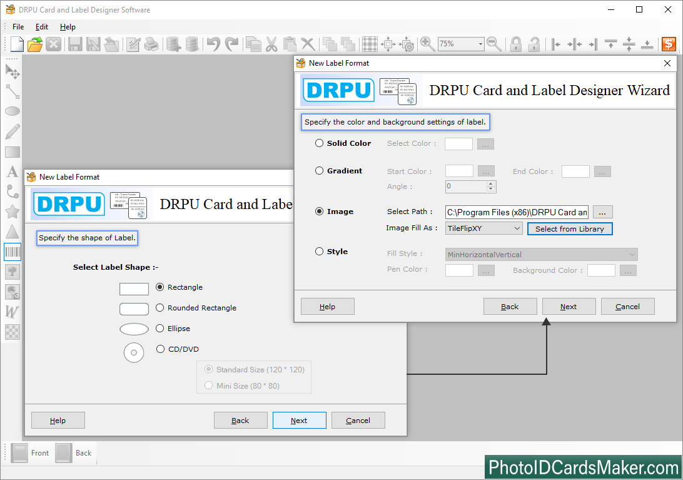
Task: Click the Solid Color swatch box
Action: pyautogui.click(x=458, y=144)
